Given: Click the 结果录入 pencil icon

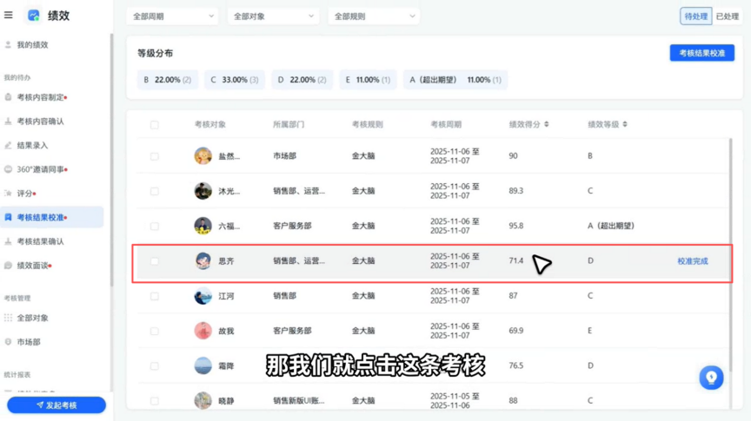Looking at the screenshot, I should 8,145.
